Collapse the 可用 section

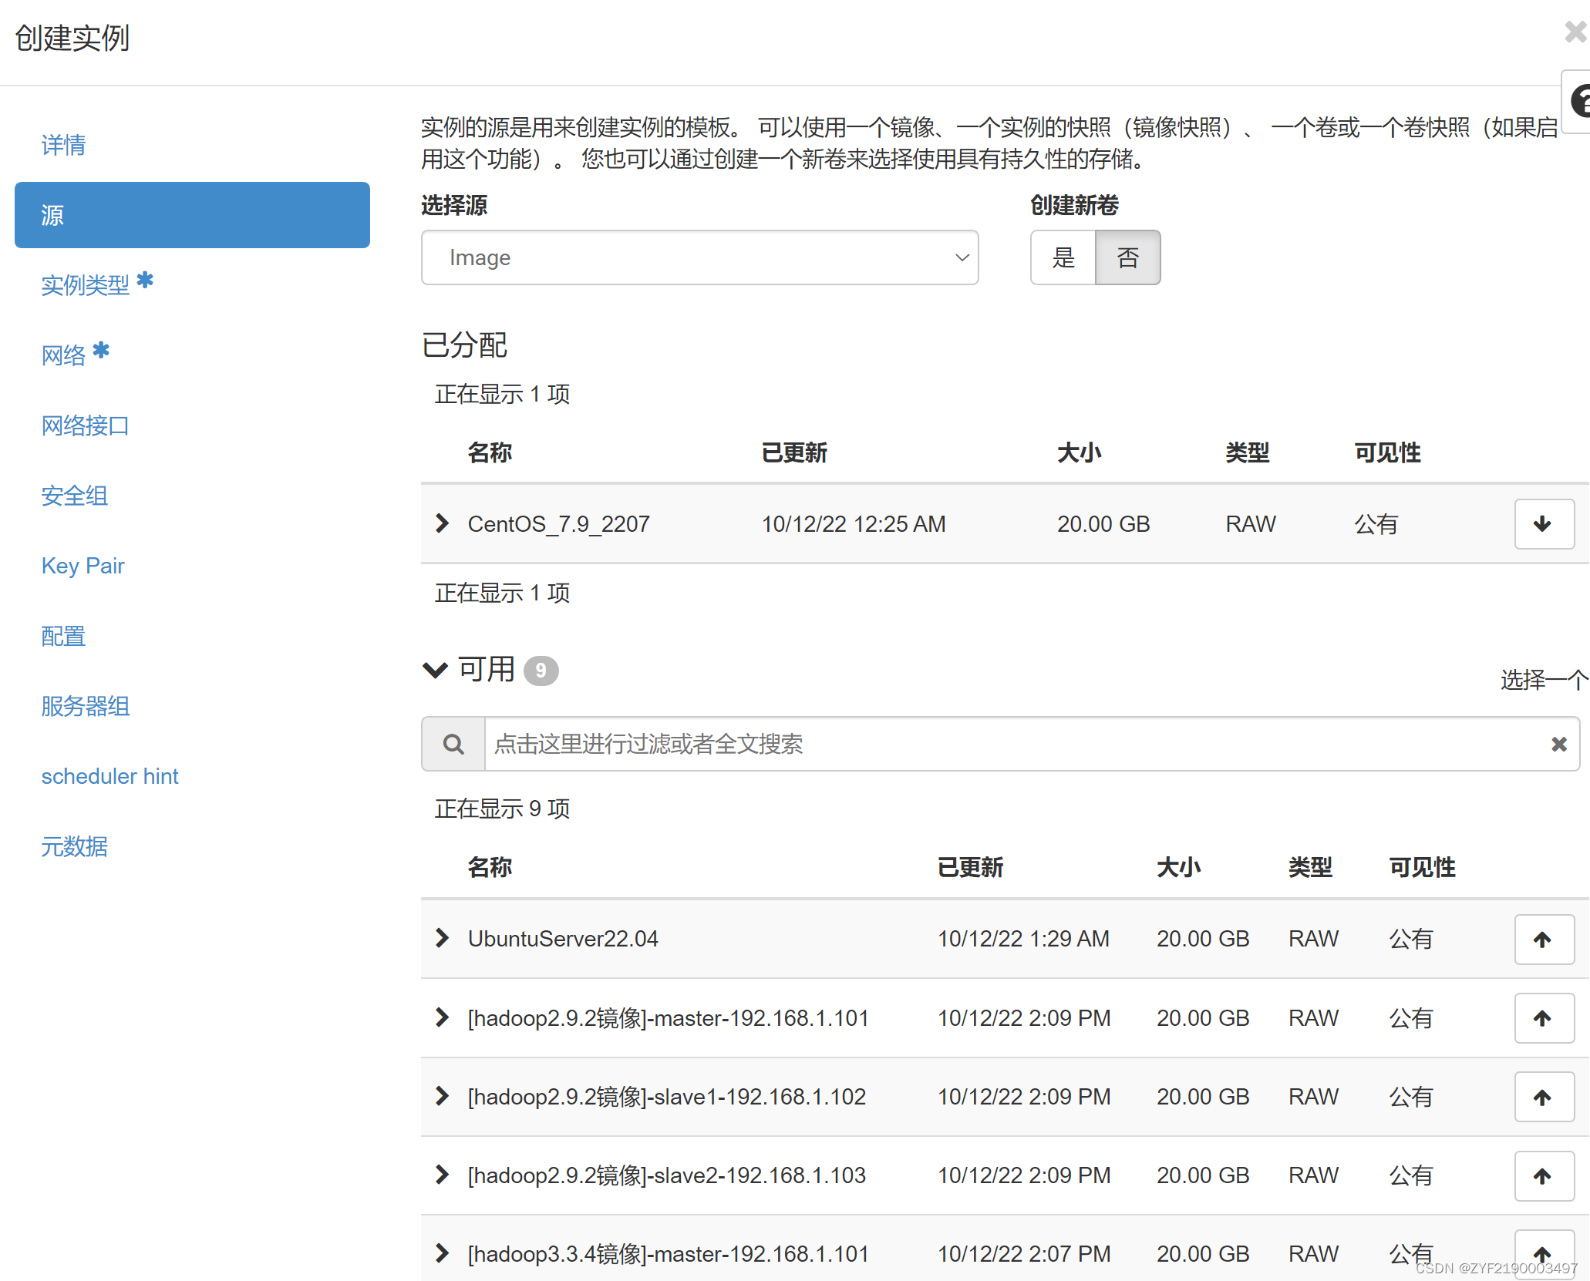(x=435, y=670)
